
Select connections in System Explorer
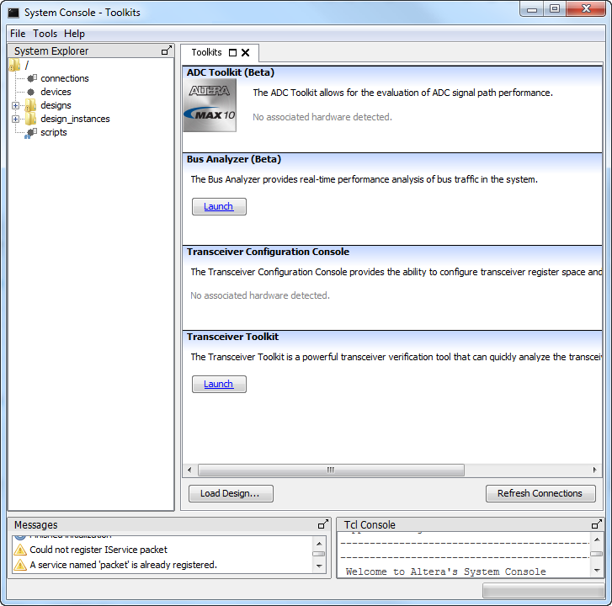point(65,78)
